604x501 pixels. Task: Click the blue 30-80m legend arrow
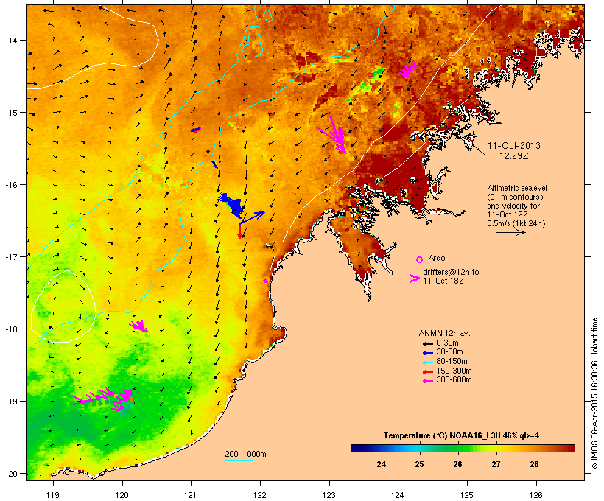[427, 353]
